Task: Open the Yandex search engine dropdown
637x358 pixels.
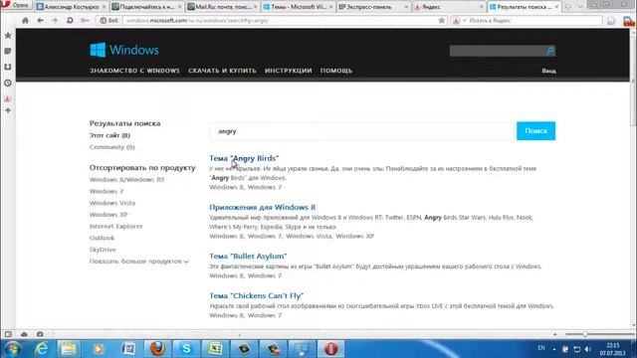Action: click(x=460, y=20)
